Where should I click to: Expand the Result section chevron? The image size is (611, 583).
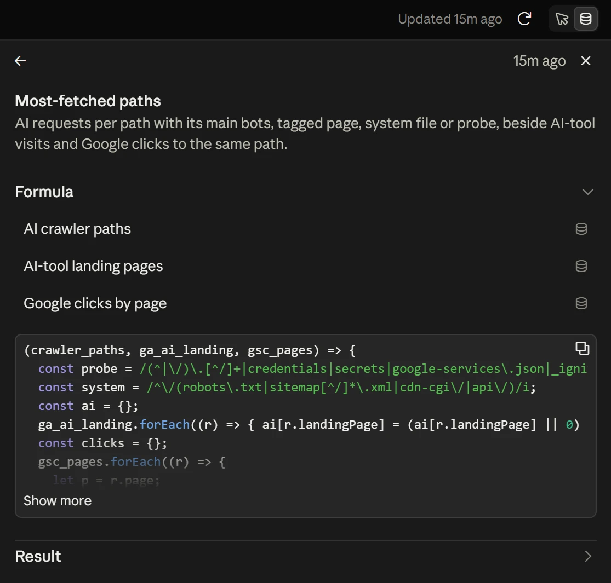pyautogui.click(x=587, y=556)
